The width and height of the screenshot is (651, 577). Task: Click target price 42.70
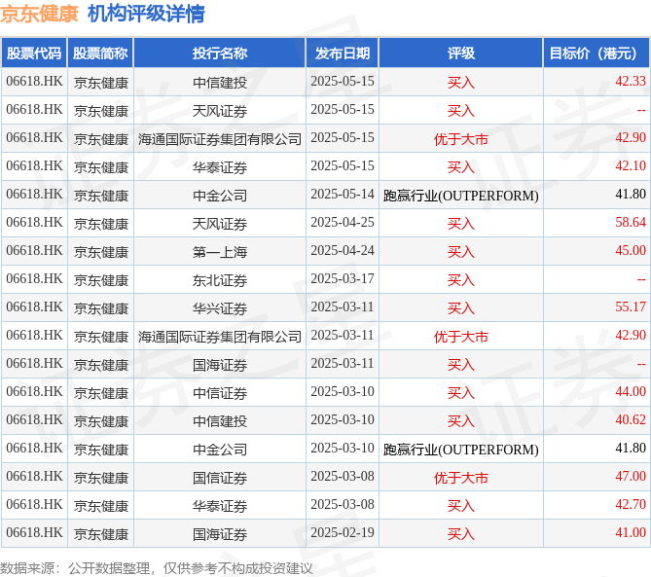click(631, 504)
